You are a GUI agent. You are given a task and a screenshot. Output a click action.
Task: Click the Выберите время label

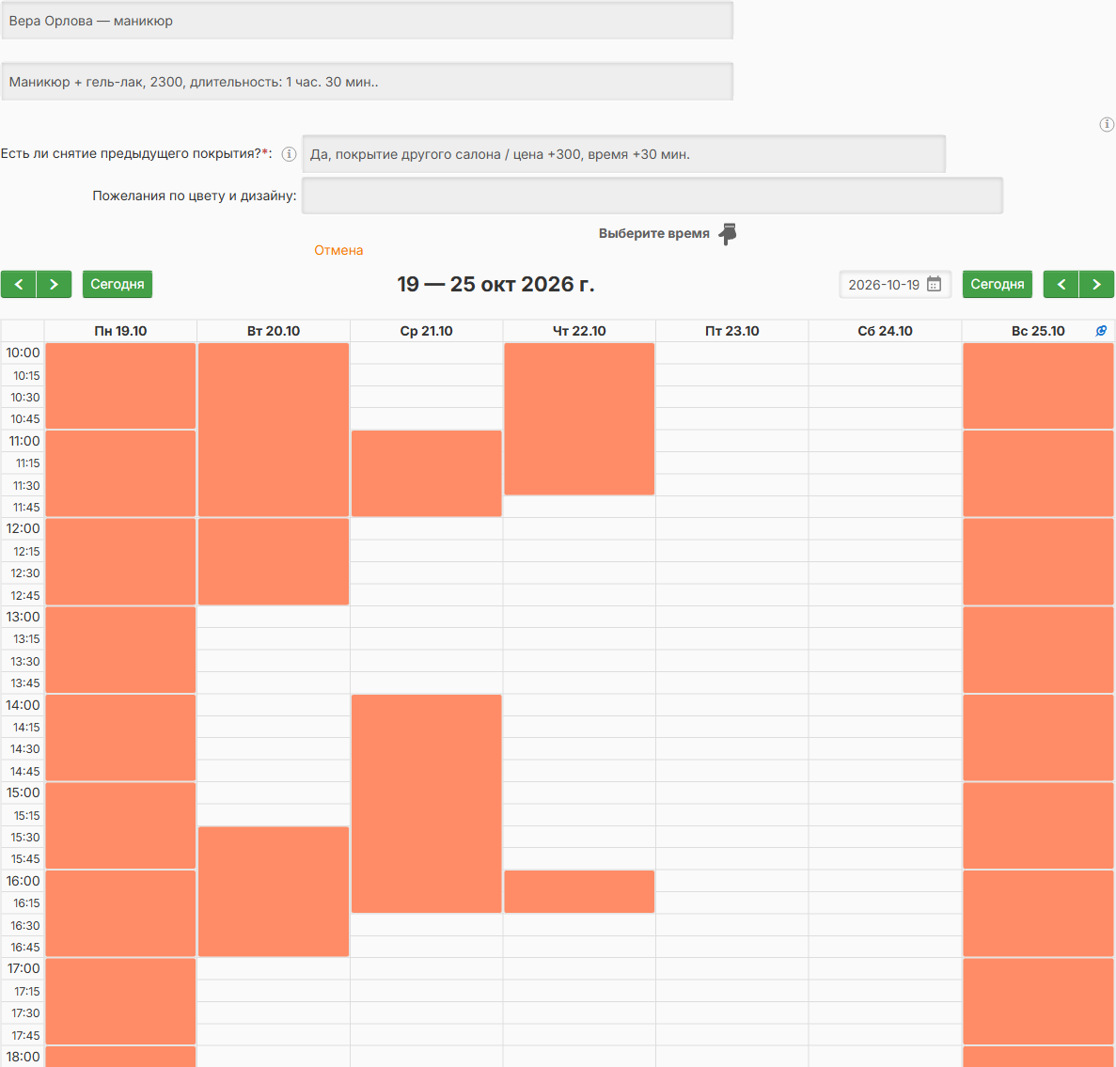[x=653, y=233]
